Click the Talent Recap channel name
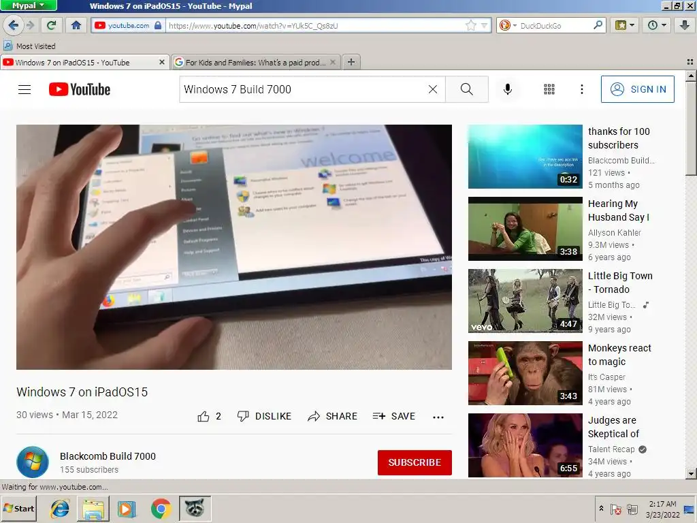Image resolution: width=697 pixels, height=523 pixels. point(611,449)
